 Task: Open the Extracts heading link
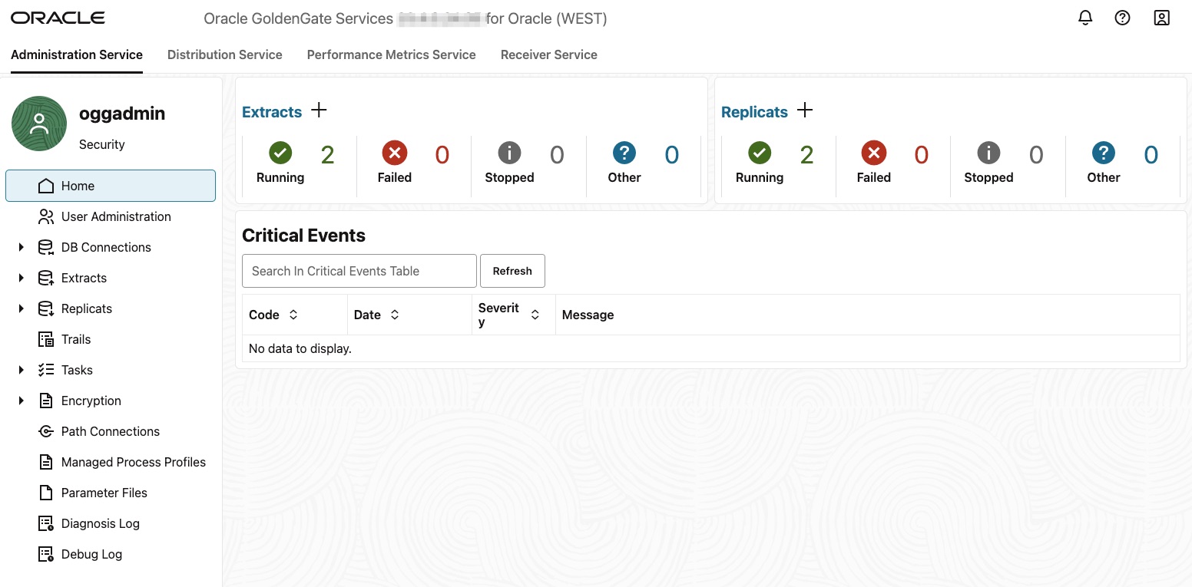coord(272,112)
